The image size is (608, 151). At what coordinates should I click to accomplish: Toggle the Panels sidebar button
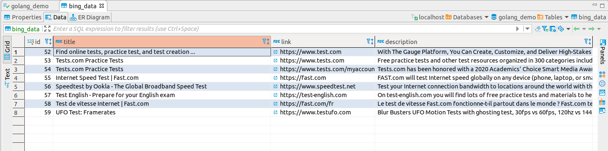coord(602,52)
